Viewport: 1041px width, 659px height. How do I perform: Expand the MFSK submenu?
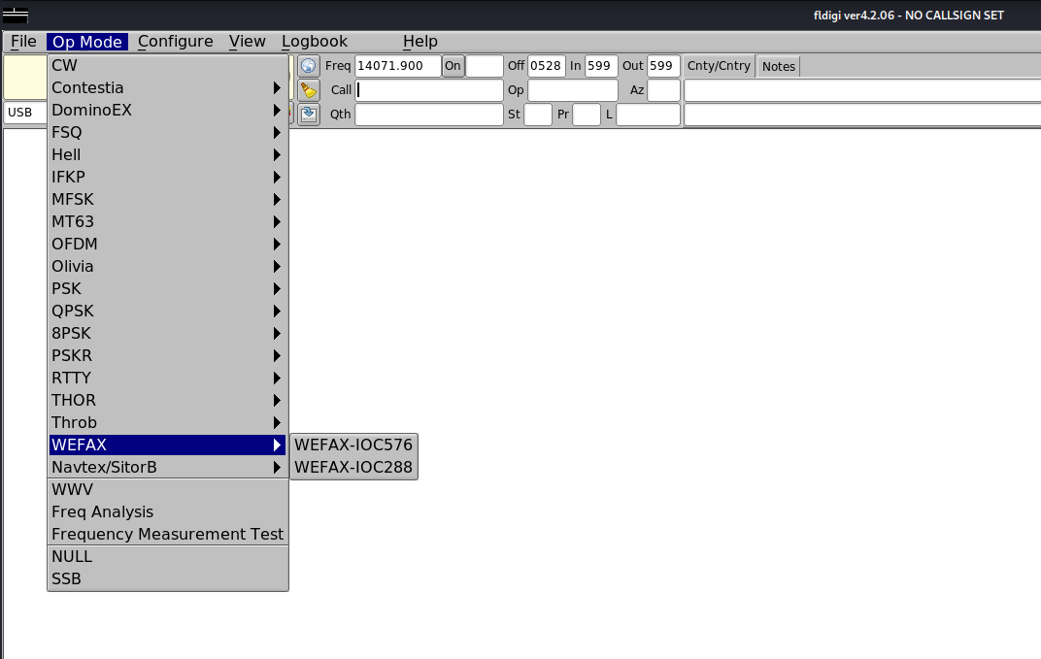click(167, 200)
